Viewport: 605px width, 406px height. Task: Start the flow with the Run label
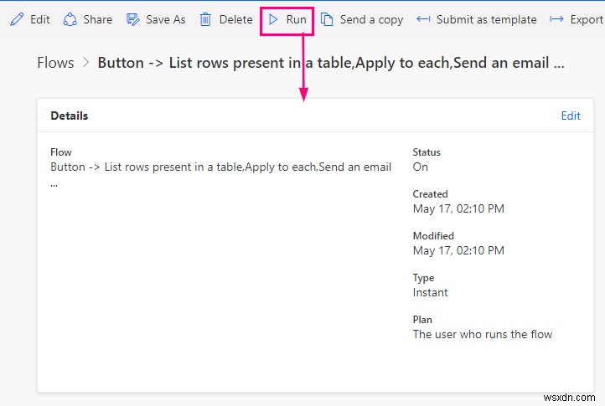click(296, 19)
